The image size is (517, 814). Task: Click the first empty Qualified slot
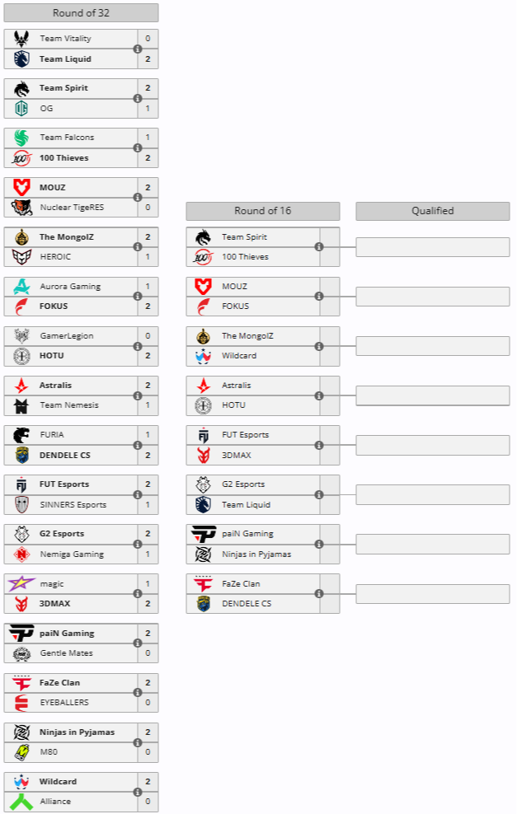coord(433,247)
